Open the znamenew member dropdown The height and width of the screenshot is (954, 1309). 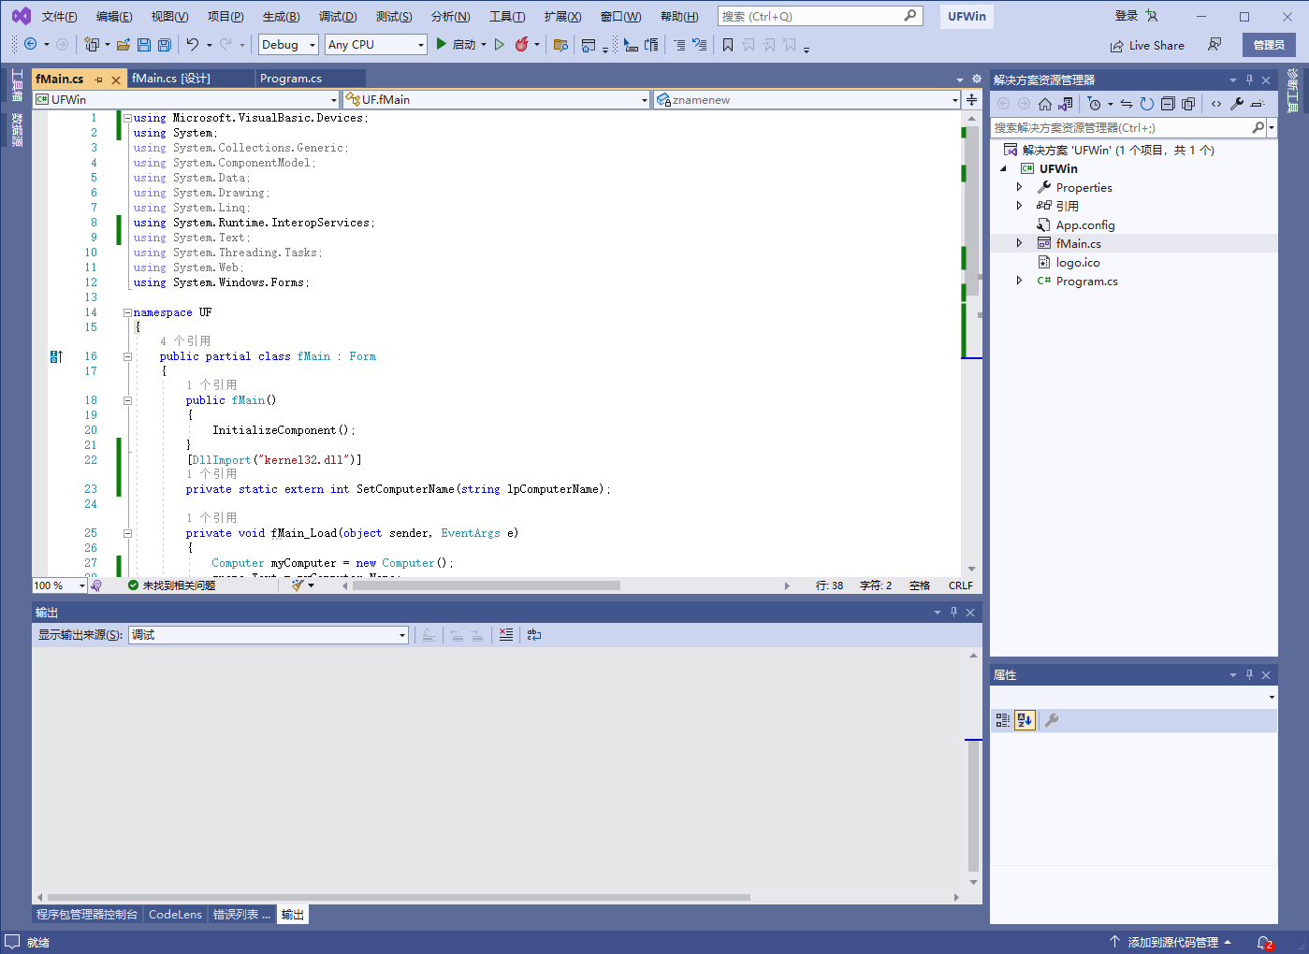coord(807,100)
